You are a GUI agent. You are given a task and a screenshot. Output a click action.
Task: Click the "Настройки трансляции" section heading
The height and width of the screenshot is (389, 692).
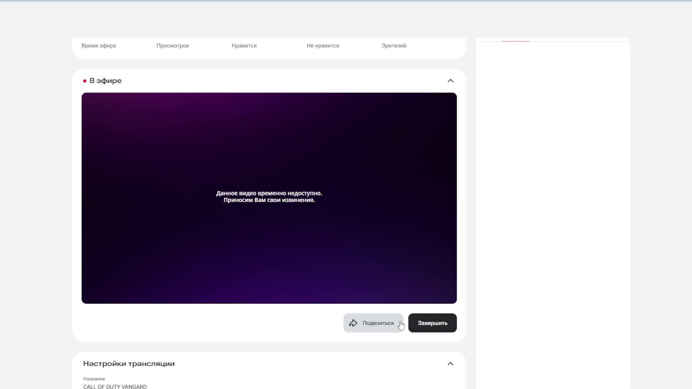[129, 364]
